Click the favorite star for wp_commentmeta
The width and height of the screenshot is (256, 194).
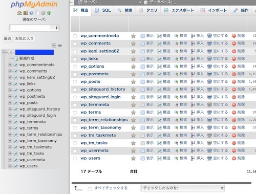[x=134, y=36]
